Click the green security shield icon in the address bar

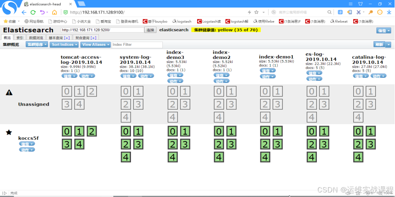click(x=66, y=12)
